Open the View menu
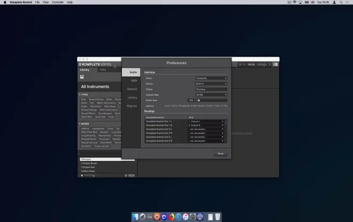The width and height of the screenshot is (353, 222). coord(45,2)
